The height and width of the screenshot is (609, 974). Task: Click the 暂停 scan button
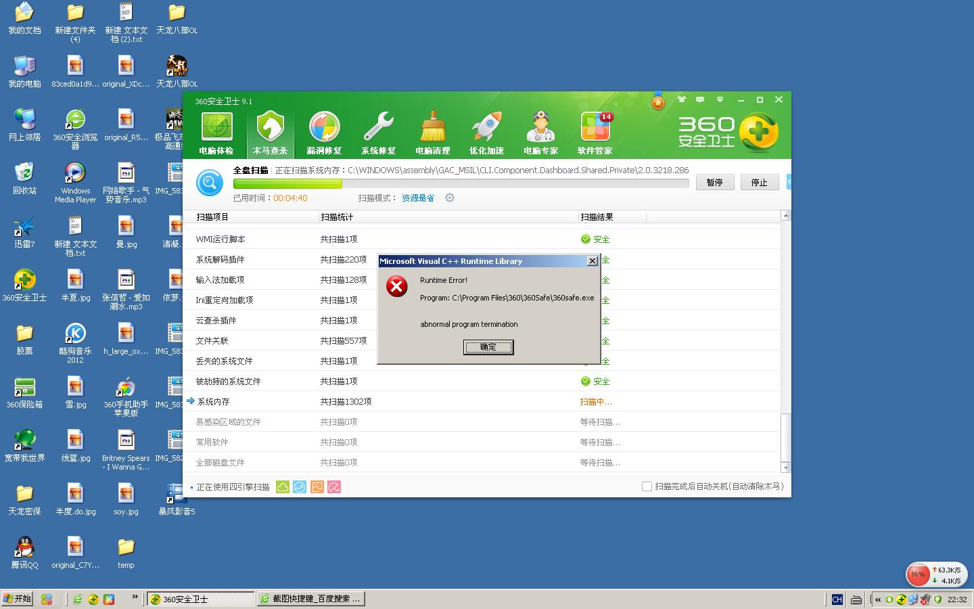(x=715, y=182)
